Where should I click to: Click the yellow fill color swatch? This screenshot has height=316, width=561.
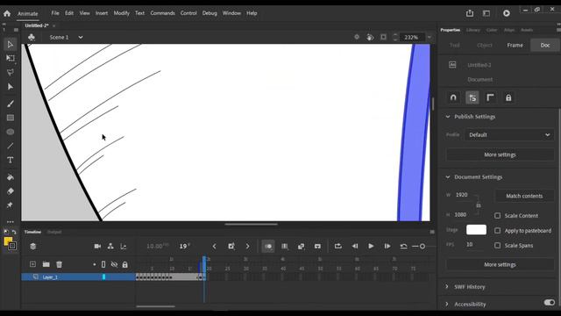point(8,241)
